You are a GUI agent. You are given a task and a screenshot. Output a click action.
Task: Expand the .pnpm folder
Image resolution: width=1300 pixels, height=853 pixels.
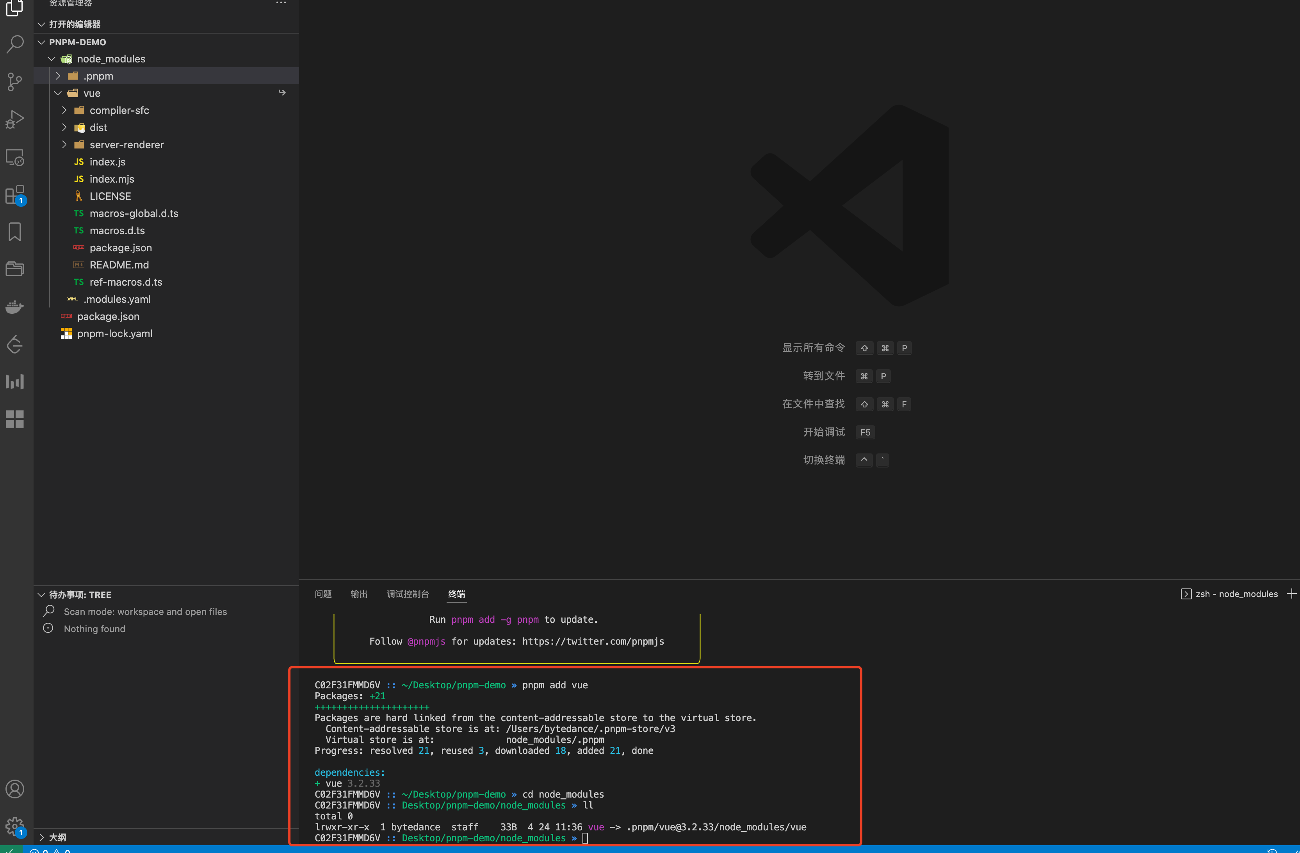pos(58,76)
